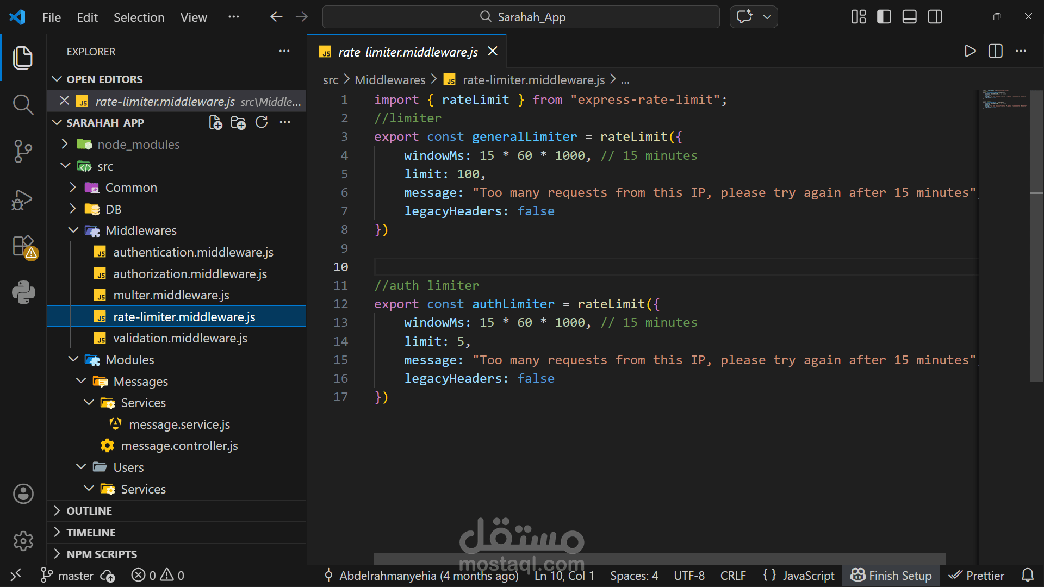Toggle the secondary side bar visibility
1044x587 pixels.
[x=935, y=17]
